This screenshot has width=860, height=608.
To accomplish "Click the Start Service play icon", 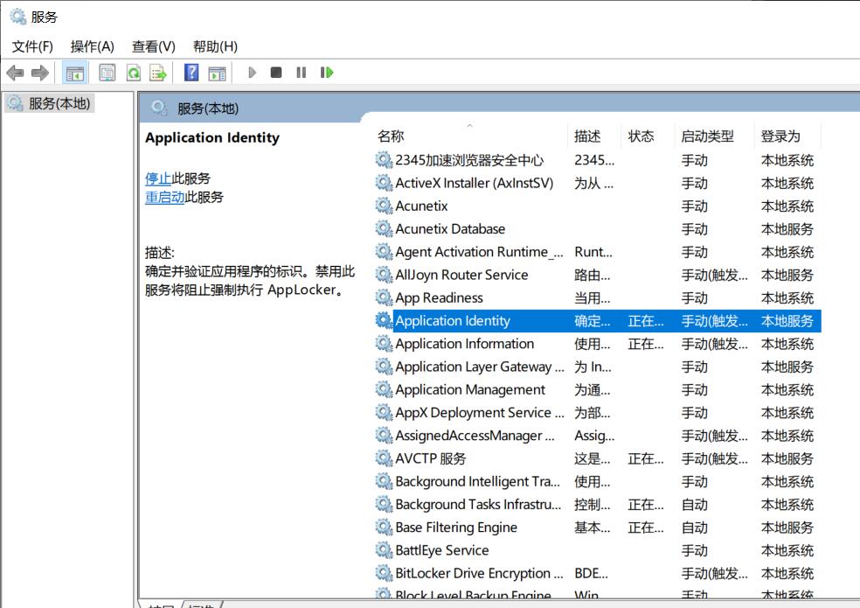I will (x=252, y=73).
